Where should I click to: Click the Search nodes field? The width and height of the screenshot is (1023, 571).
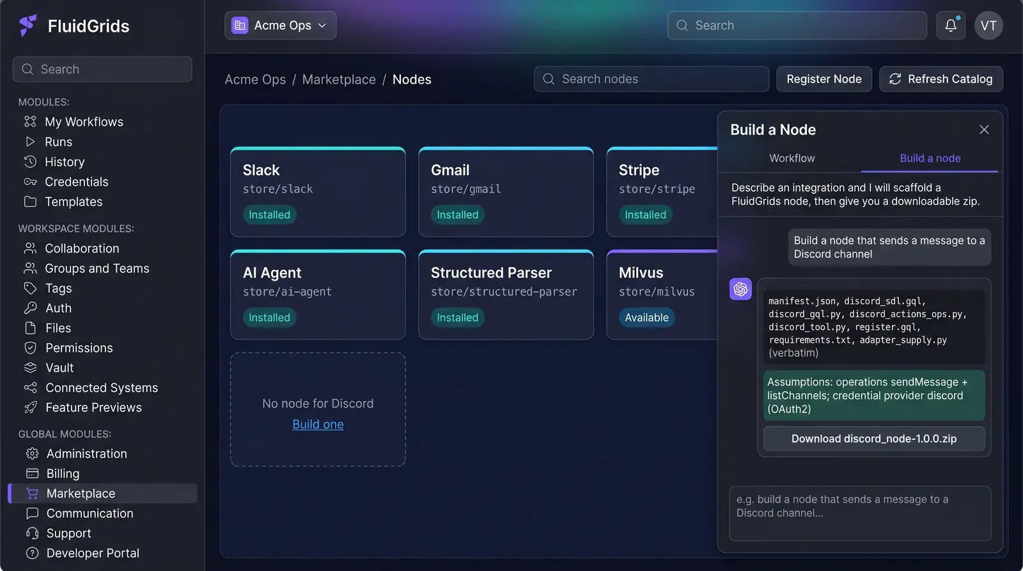tap(652, 79)
